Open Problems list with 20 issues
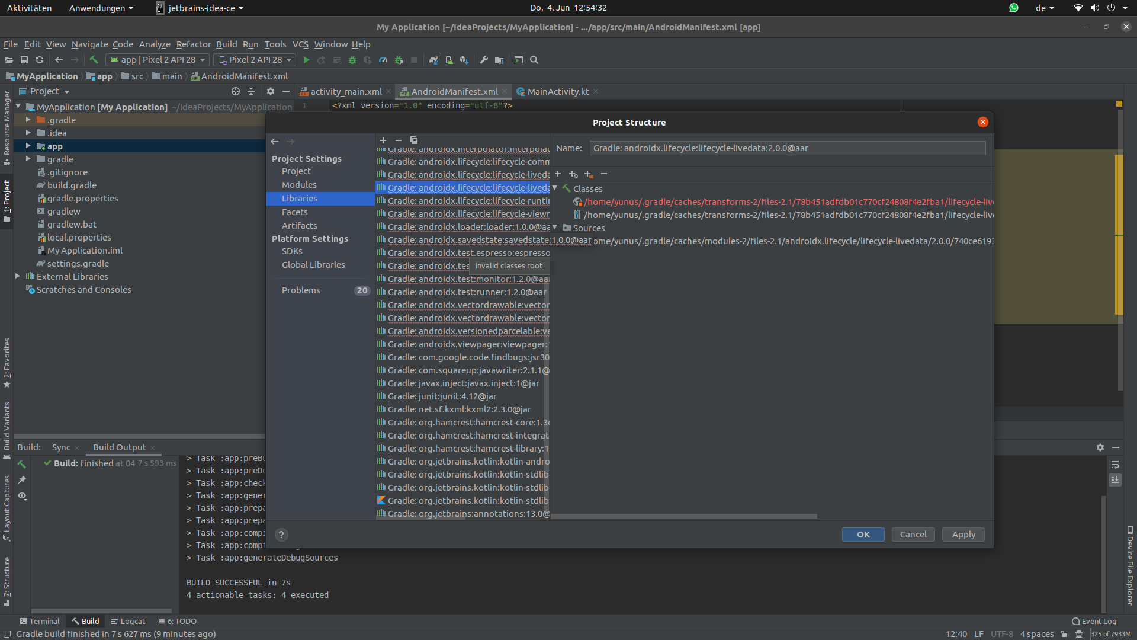 pyautogui.click(x=320, y=290)
